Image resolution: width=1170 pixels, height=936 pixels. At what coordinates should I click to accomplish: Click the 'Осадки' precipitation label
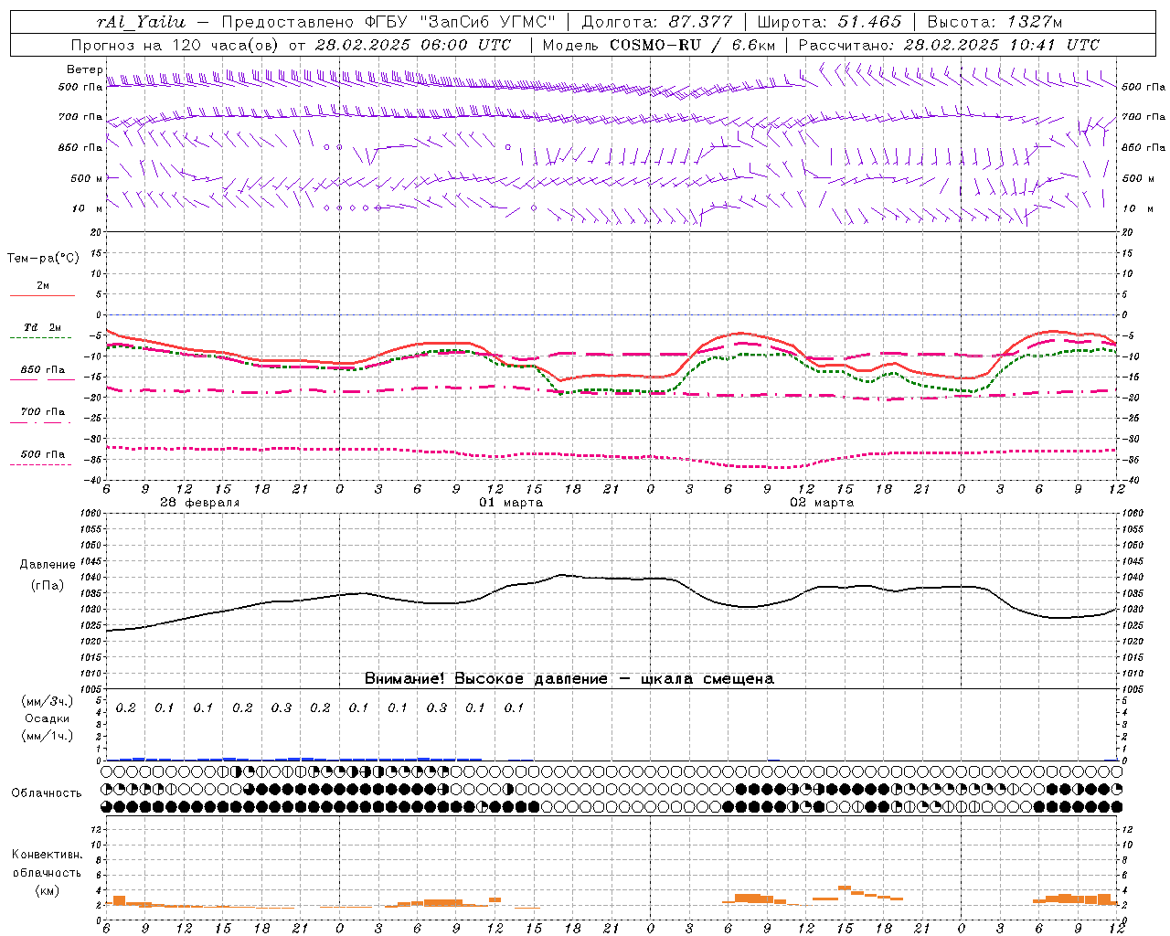coord(48,718)
